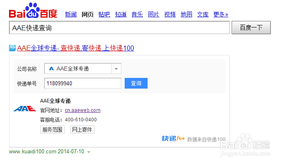Screen dimensions: 287x164
Task: Click 数据来自快递100 source text
Action: tap(206, 139)
